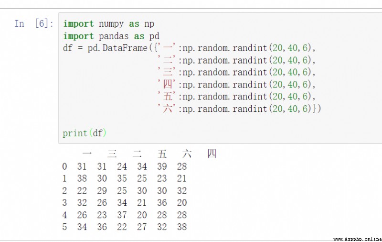
Task: Click output column header 四
Action: coord(212,154)
